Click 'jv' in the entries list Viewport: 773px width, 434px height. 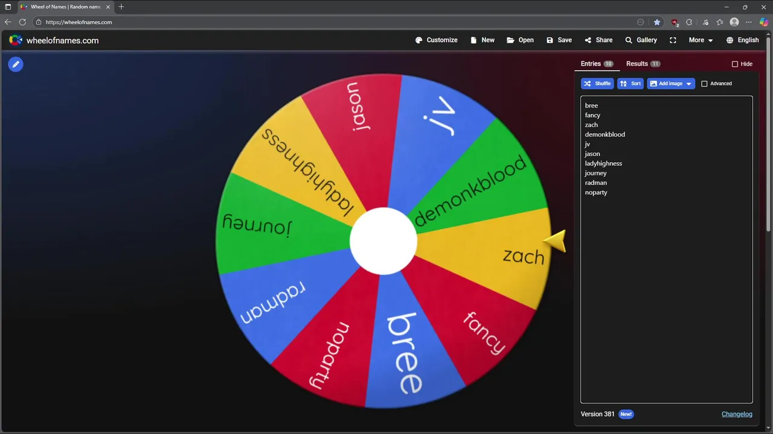(x=587, y=144)
